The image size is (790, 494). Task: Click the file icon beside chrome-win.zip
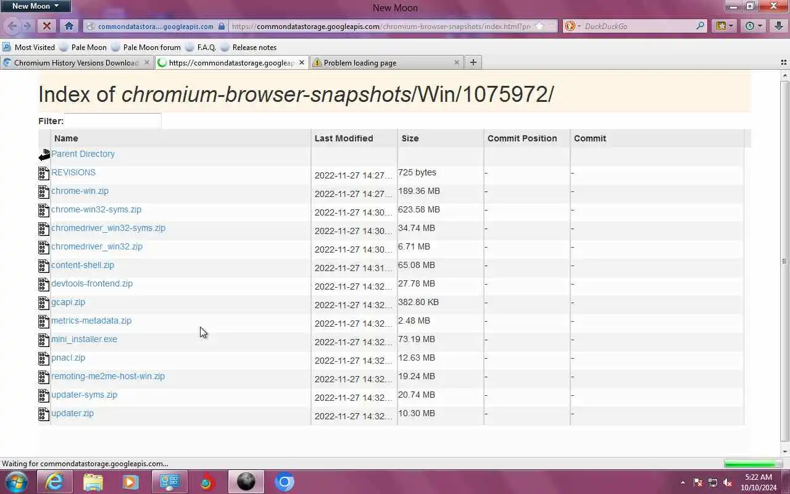point(44,192)
